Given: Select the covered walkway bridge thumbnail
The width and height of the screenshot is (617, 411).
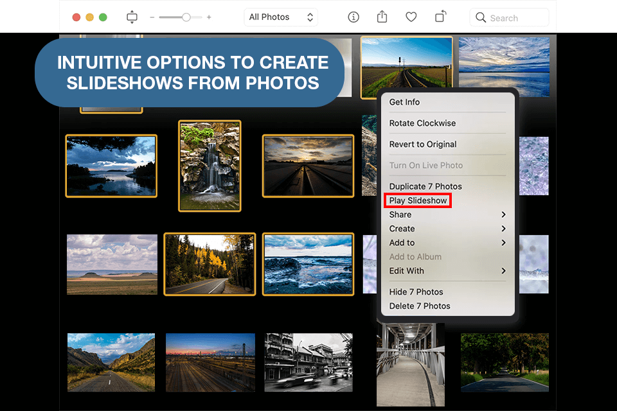Looking at the screenshot, I should (411, 365).
